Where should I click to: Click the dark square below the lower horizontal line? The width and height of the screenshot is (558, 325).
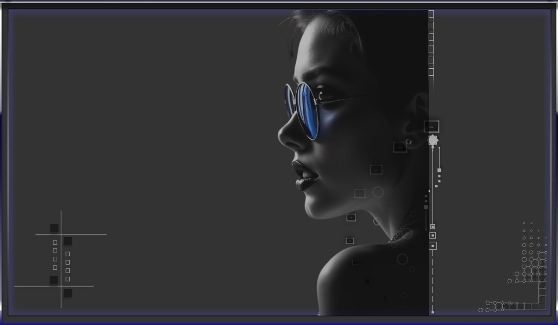click(x=68, y=293)
